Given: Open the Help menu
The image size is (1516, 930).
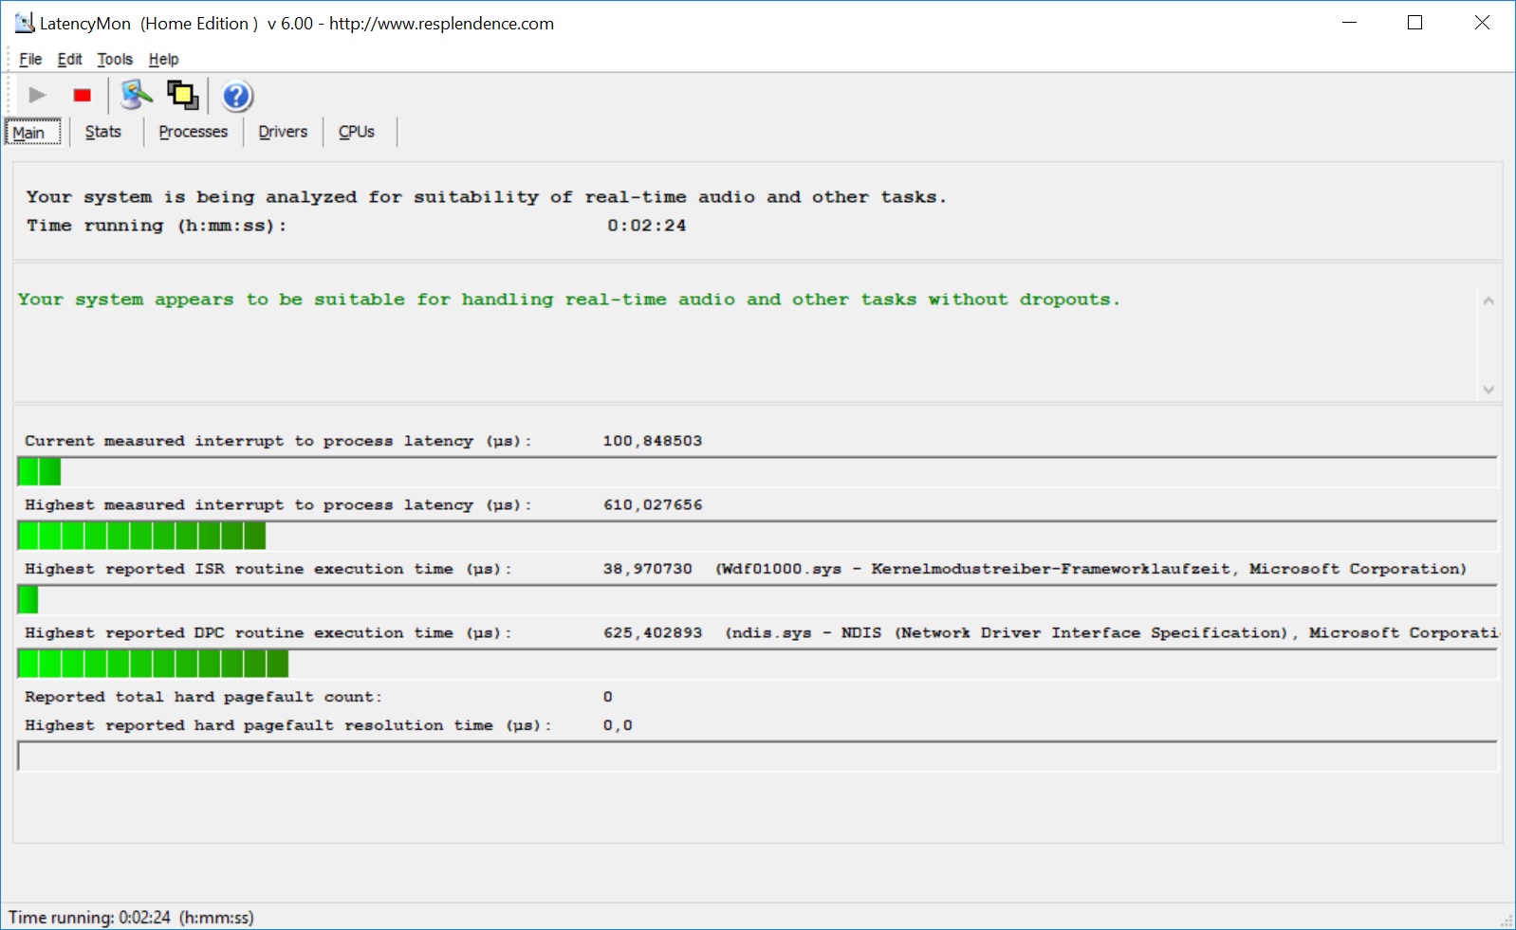Looking at the screenshot, I should coord(163,59).
